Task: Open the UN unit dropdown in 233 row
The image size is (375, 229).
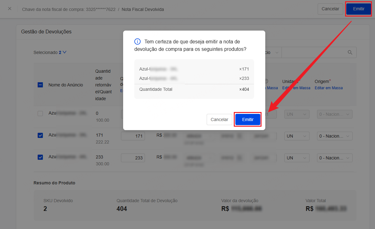Action: coord(296,158)
